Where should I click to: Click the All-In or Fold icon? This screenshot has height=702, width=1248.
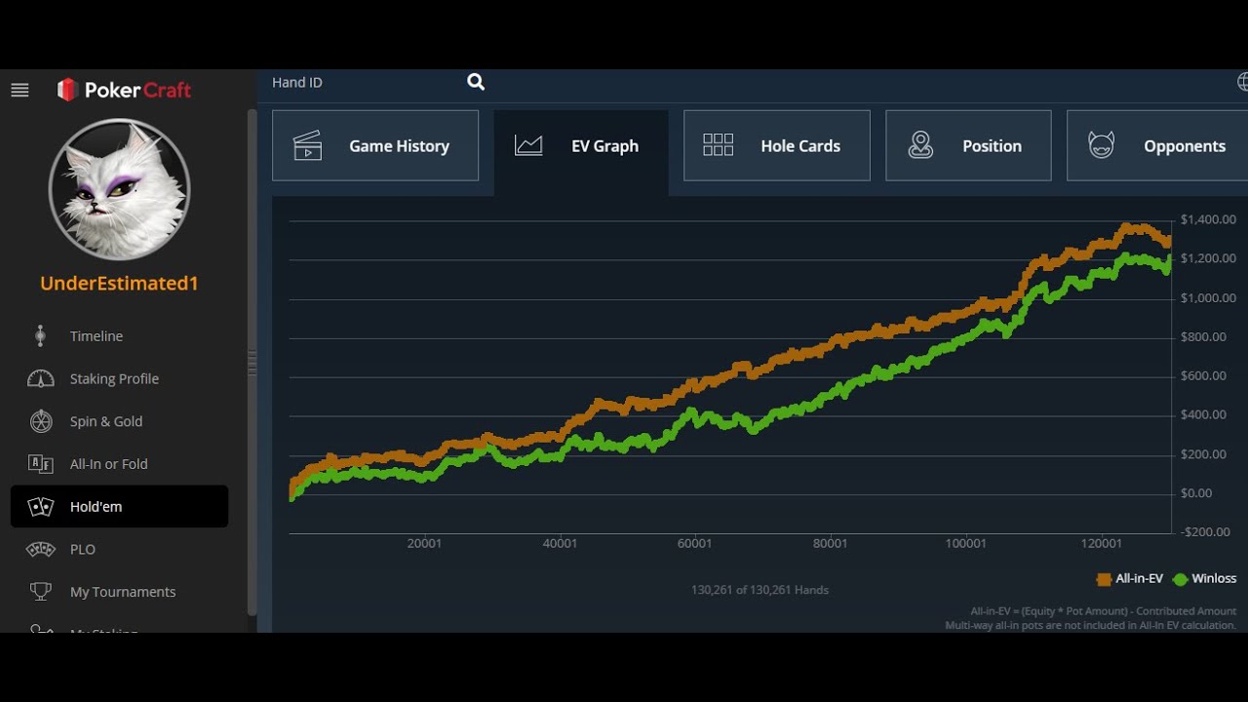40,464
